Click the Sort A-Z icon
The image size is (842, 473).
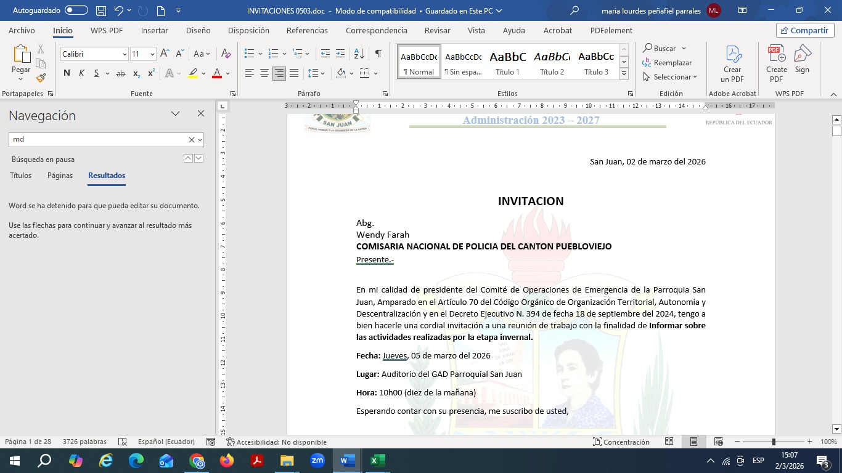[360, 54]
